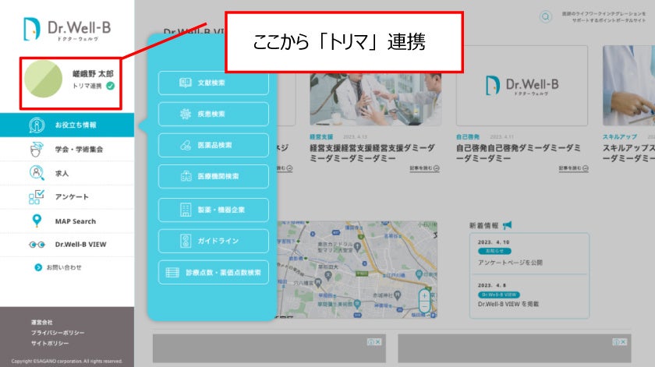
Task: Open the スキルアップ article thumbnail
Action: pyautogui.click(x=628, y=86)
